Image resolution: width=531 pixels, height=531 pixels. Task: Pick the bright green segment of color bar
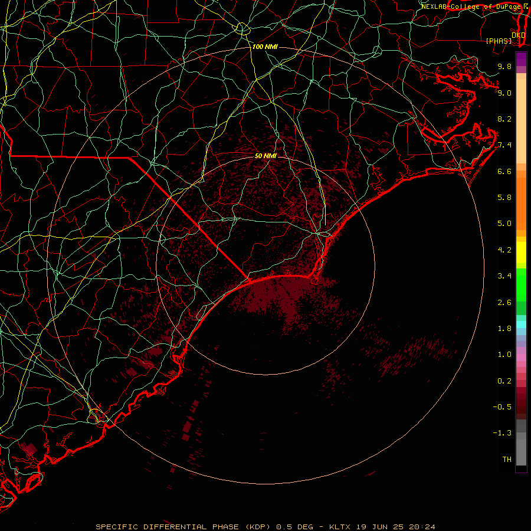521,286
